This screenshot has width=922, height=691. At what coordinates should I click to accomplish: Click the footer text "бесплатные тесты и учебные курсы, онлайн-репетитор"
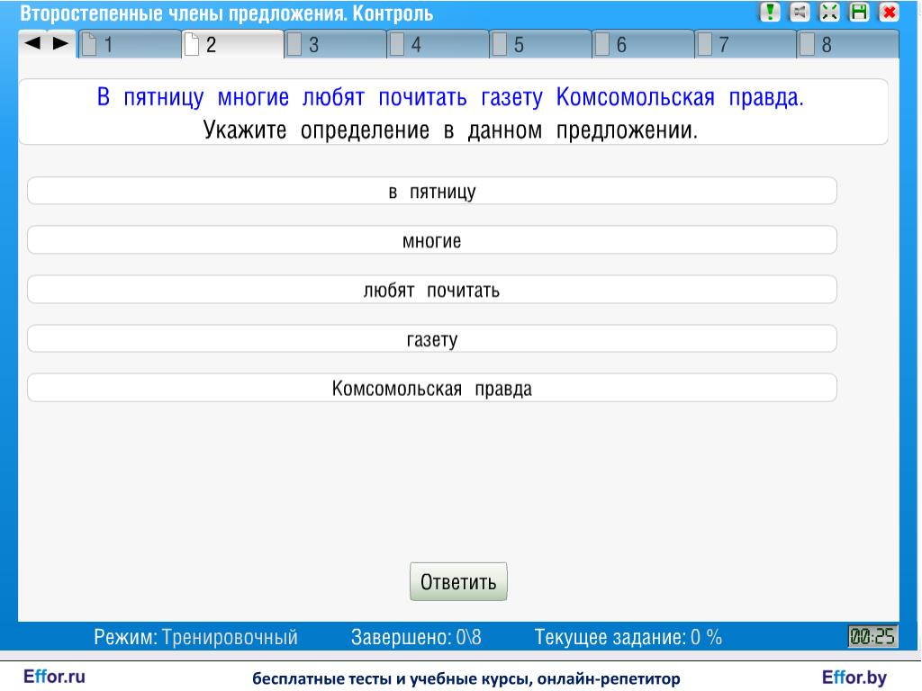pyautogui.click(x=466, y=678)
